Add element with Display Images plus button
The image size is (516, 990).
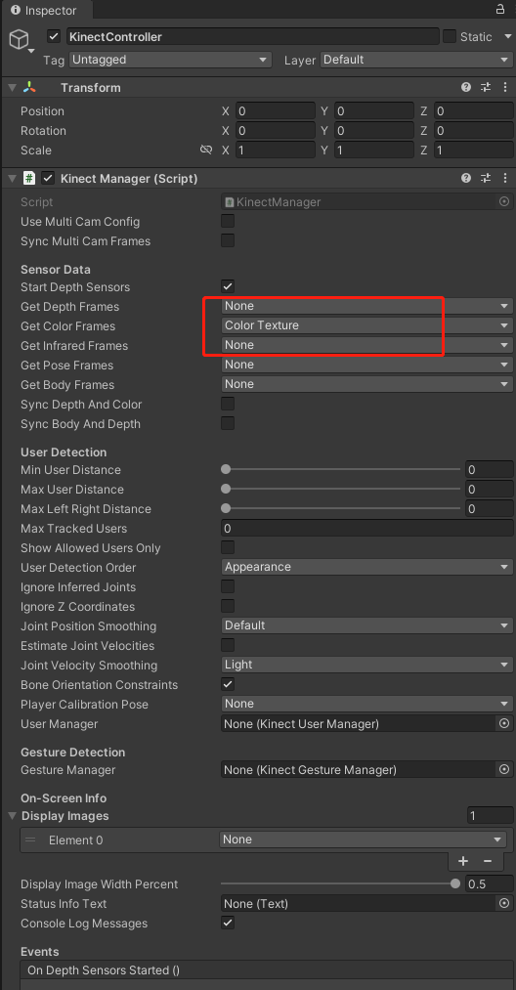coord(463,861)
